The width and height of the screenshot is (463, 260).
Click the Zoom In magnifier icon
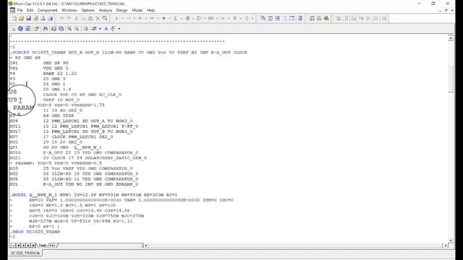click(x=69, y=29)
